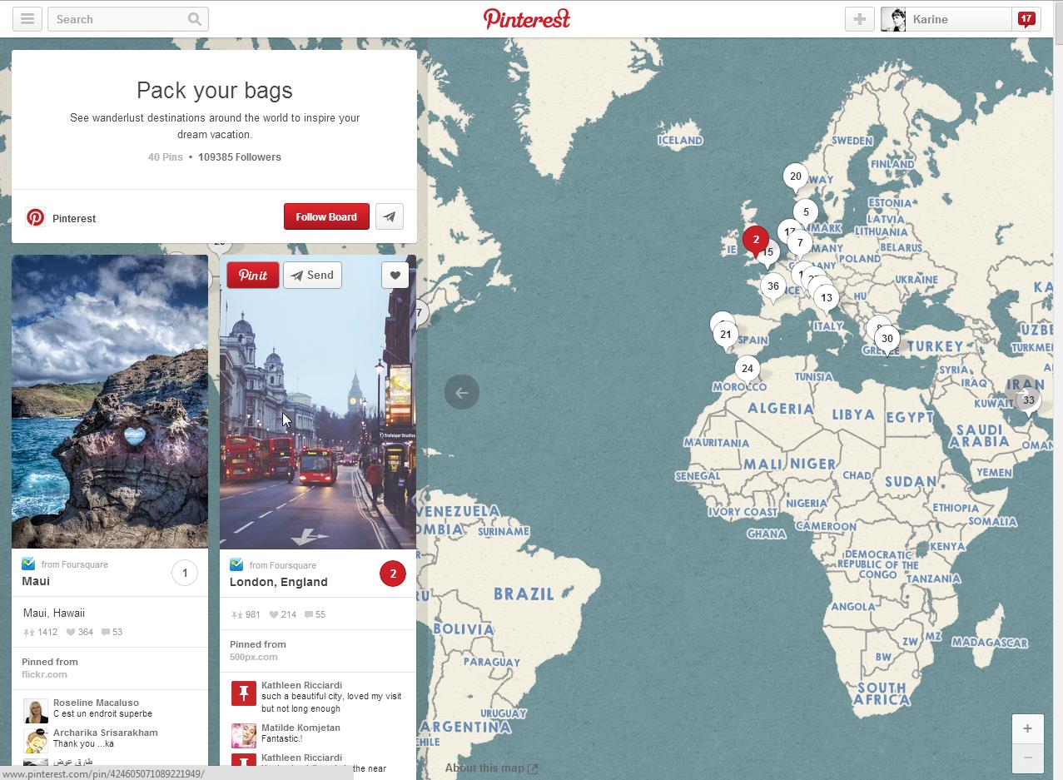
Task: Open Roseline Macaluso's profile name
Action: [x=96, y=703]
